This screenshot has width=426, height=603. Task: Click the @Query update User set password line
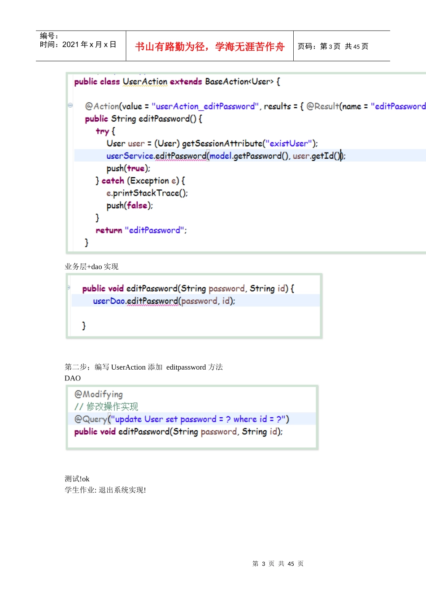(x=182, y=419)
